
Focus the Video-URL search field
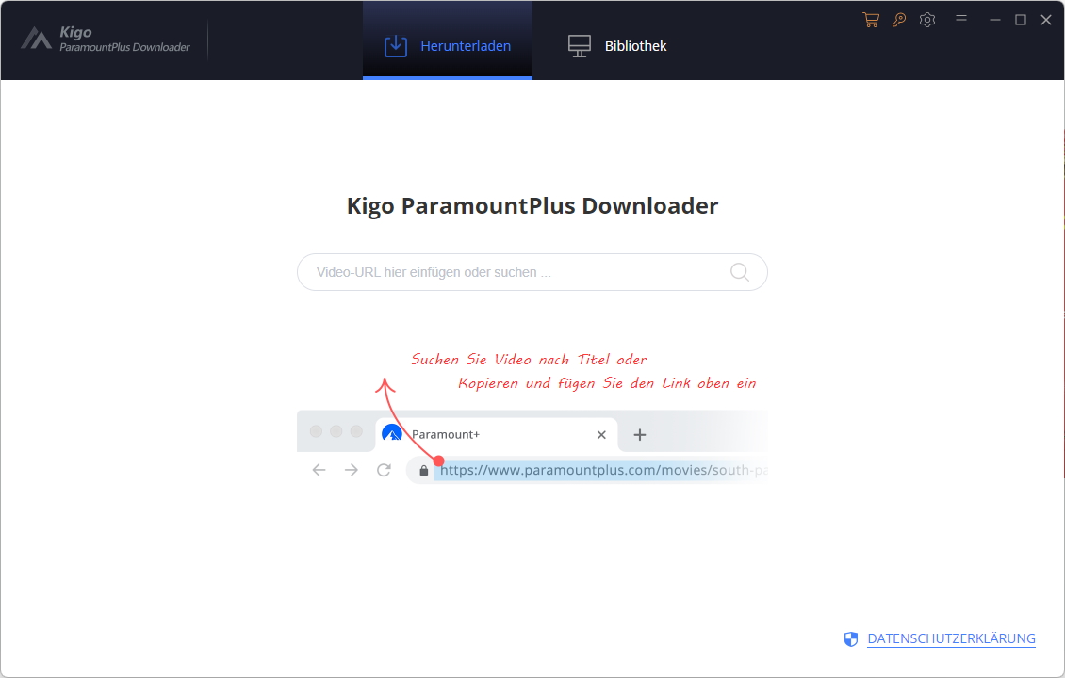[x=532, y=272]
